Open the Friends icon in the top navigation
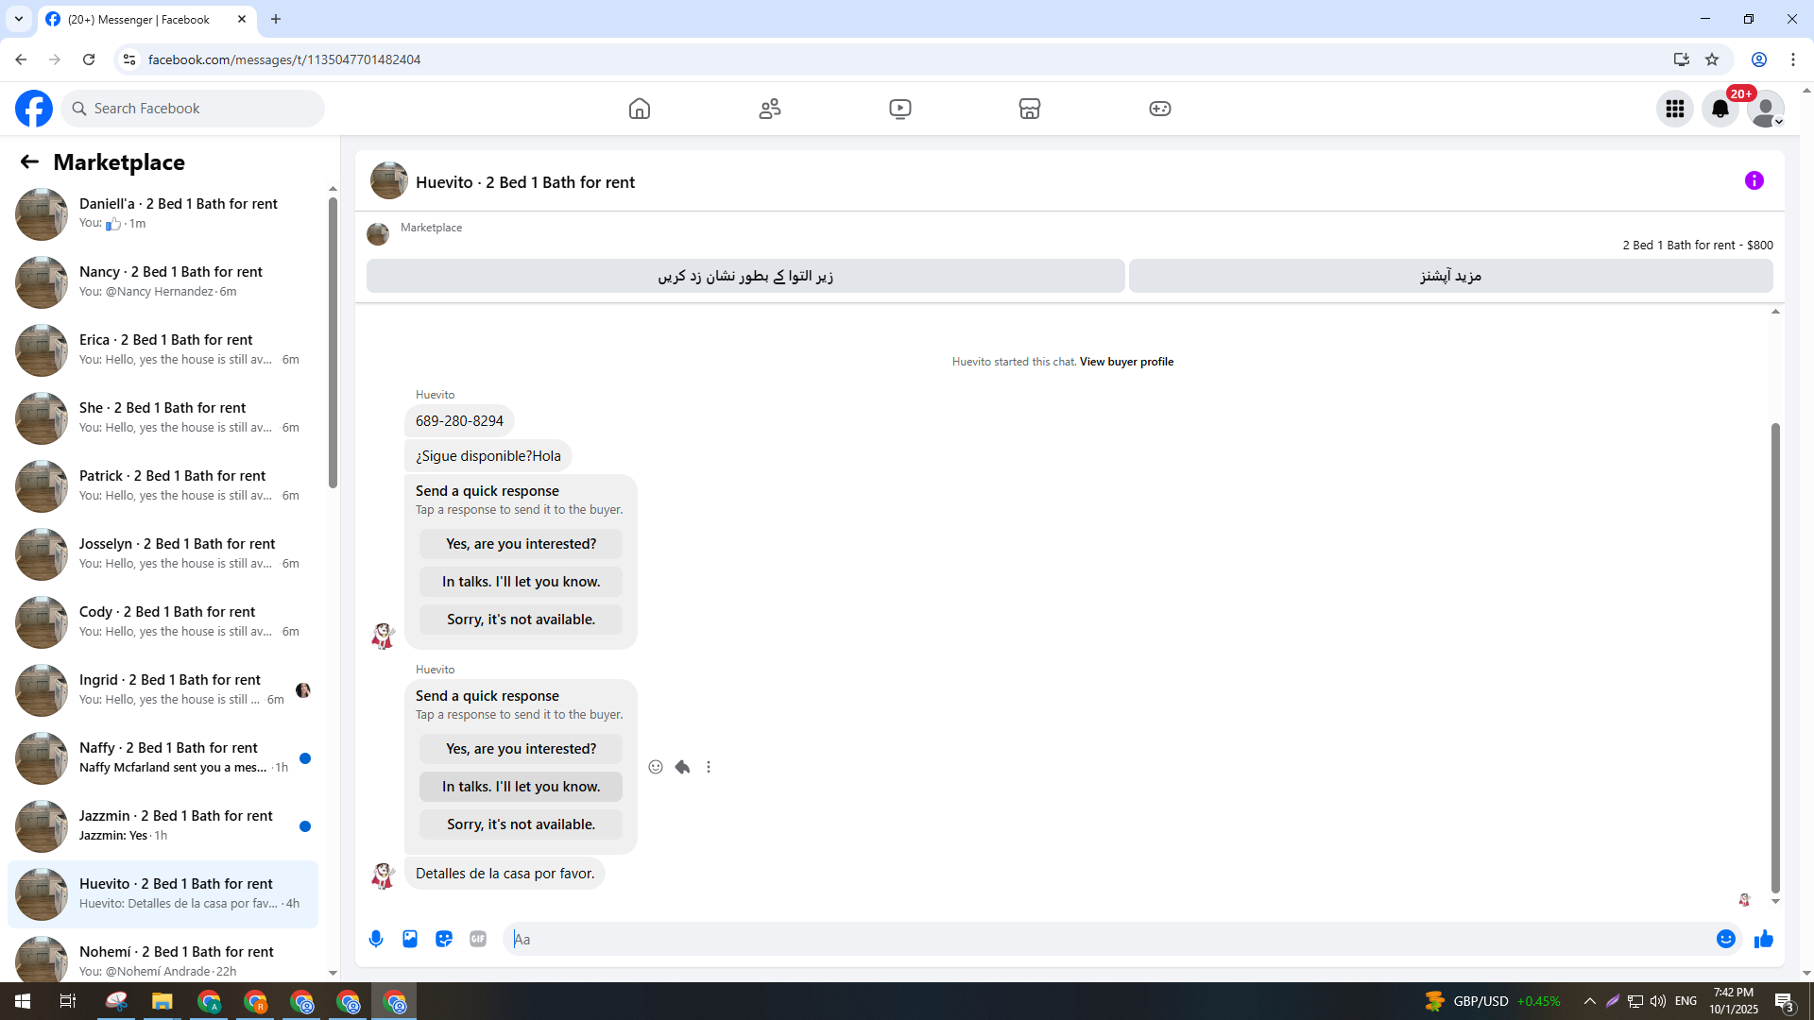Screen dimensions: 1814x1020 [770, 109]
